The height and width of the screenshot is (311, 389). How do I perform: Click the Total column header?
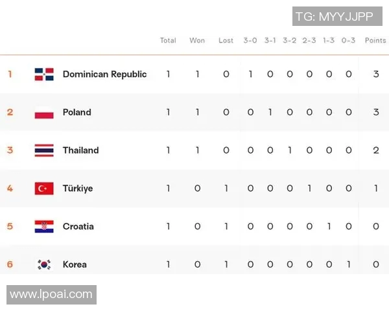(168, 40)
